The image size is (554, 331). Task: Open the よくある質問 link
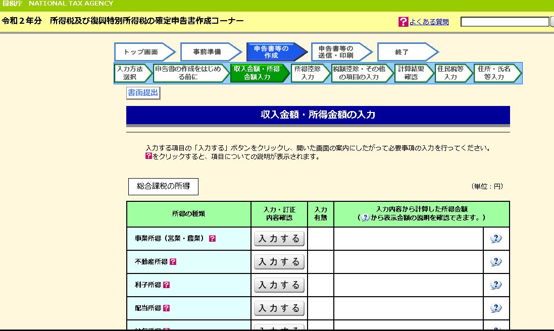pos(429,22)
